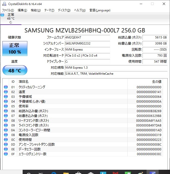This screenshot has width=170, height=174.
Task: Select the C: disk tab showing 正常 48 °C
Action: [11, 19]
